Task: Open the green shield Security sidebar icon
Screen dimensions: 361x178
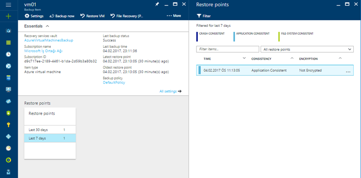Action: [x=8, y=113]
